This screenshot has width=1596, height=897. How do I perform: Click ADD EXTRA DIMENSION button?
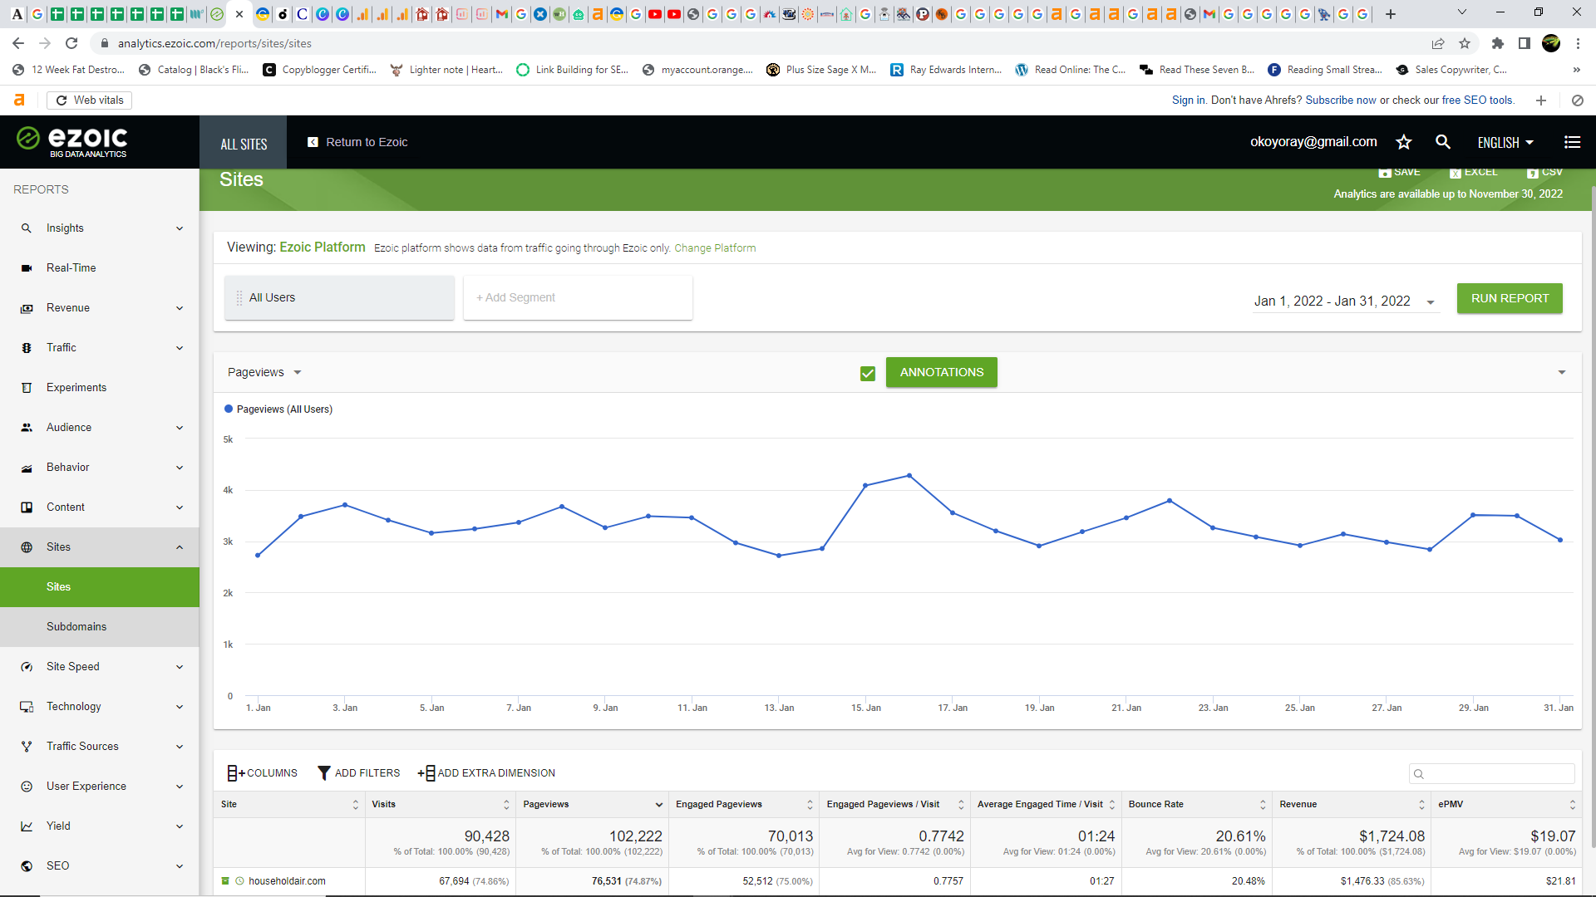[x=486, y=773]
